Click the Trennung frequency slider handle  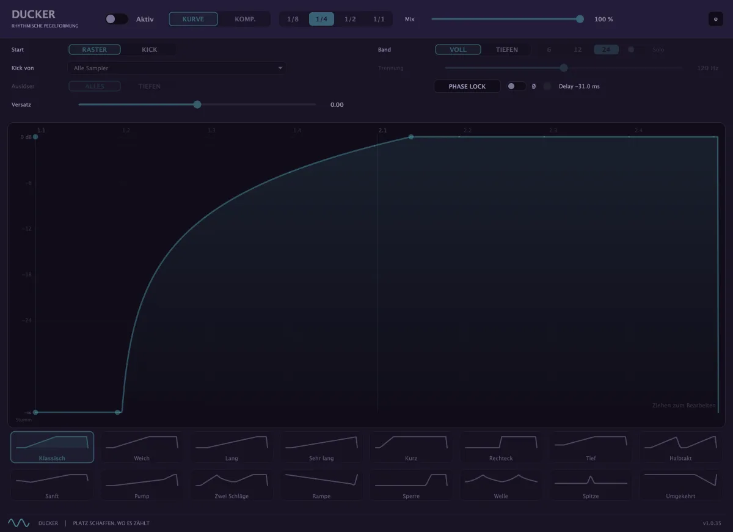[x=564, y=68]
